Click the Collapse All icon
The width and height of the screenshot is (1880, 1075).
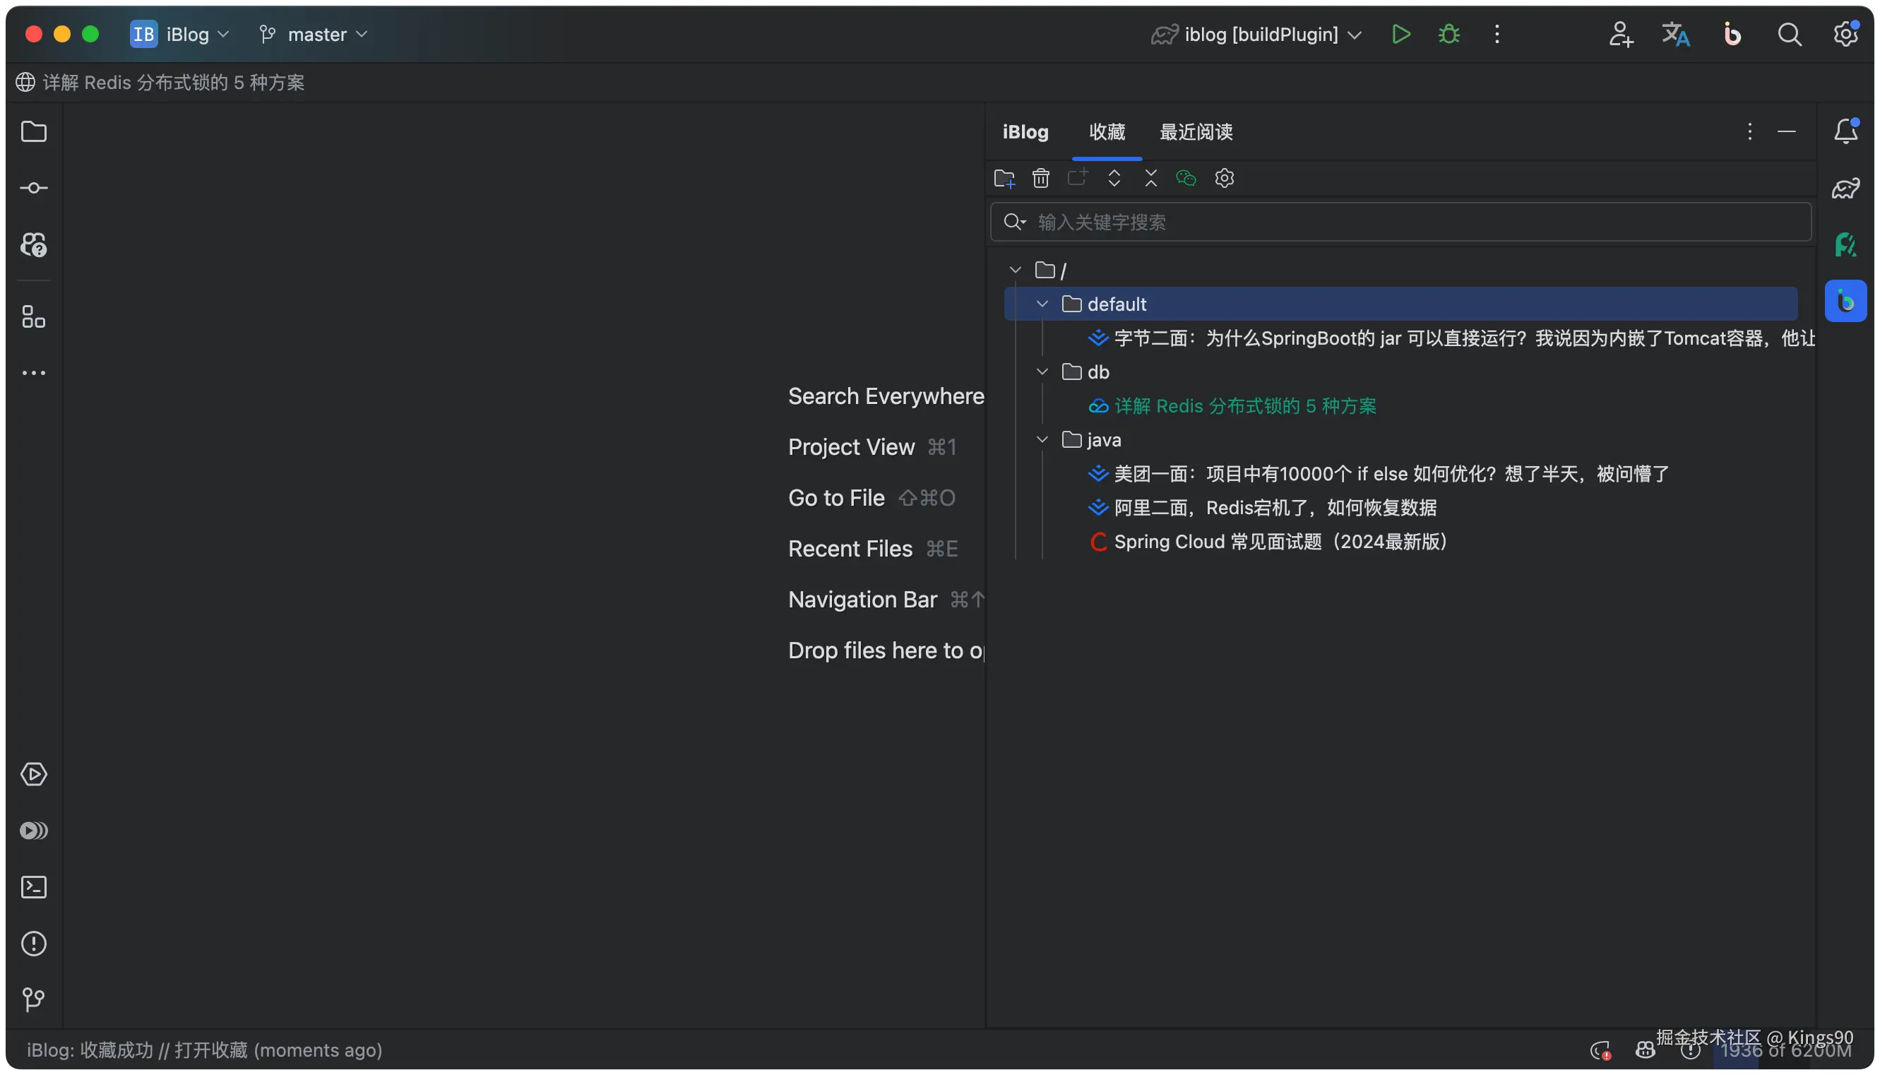point(1150,178)
